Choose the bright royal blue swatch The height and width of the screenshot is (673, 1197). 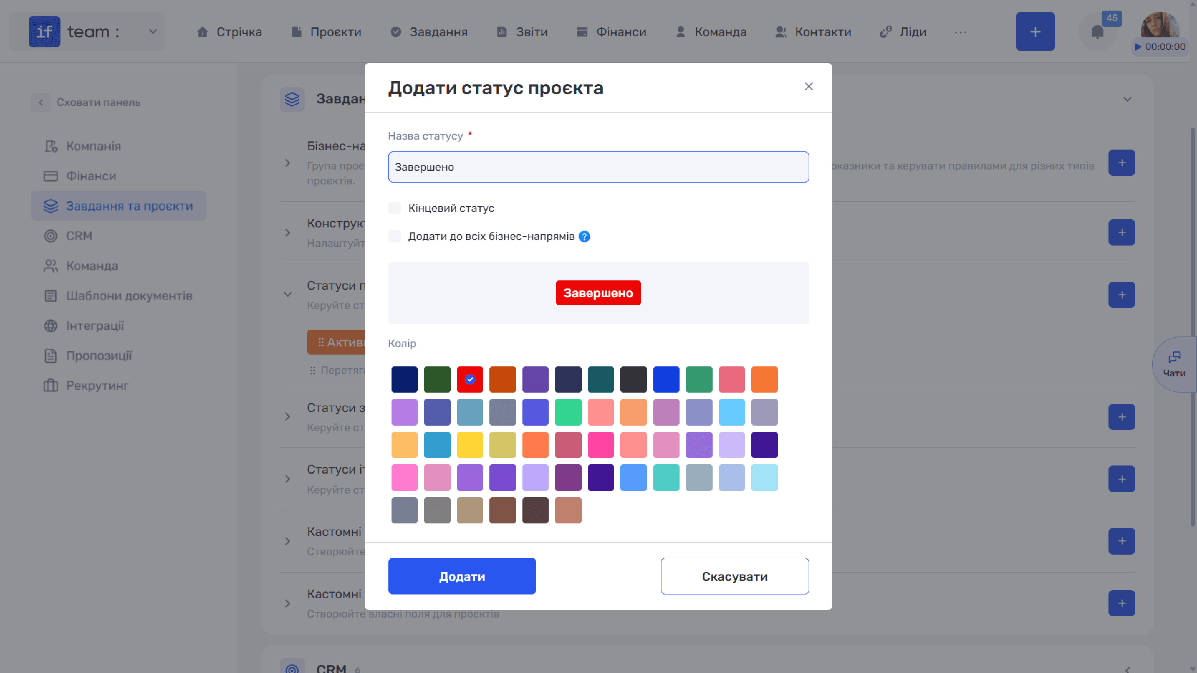tap(666, 379)
